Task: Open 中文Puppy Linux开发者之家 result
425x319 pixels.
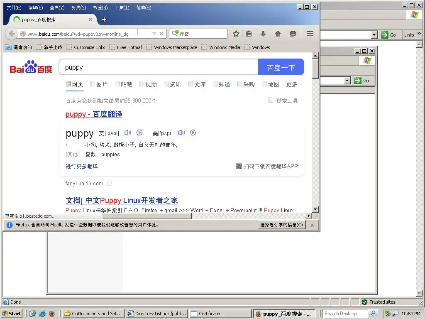Action: point(122,201)
